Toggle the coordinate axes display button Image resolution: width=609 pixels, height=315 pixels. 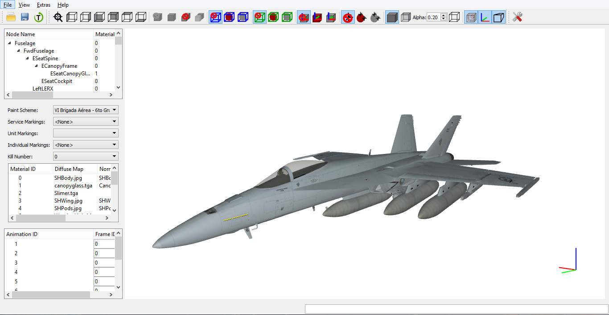(x=485, y=17)
